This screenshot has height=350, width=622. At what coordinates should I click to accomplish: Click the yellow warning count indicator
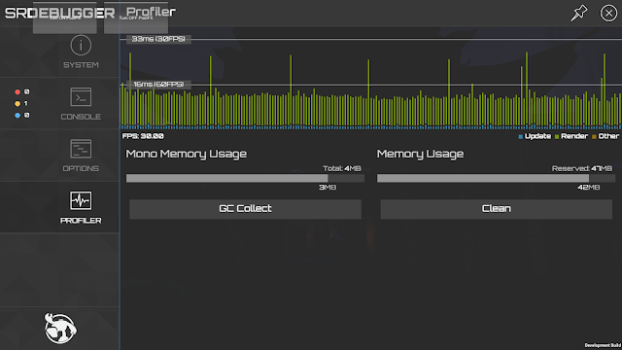pos(21,104)
